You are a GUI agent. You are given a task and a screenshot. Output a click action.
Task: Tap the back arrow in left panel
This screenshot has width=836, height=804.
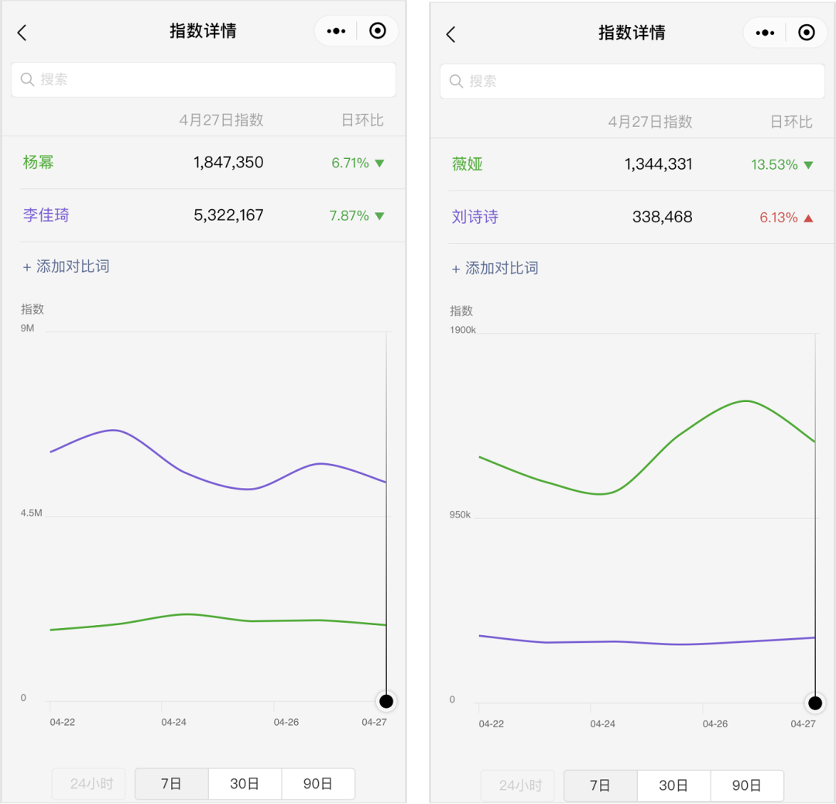[22, 33]
